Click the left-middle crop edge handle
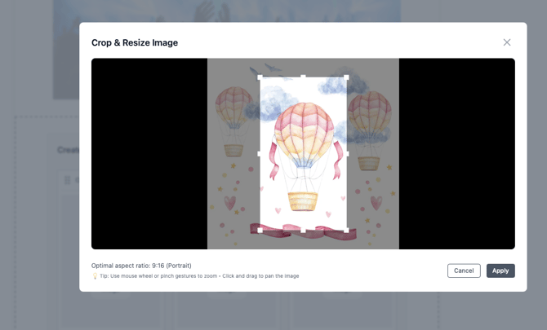 260,154
